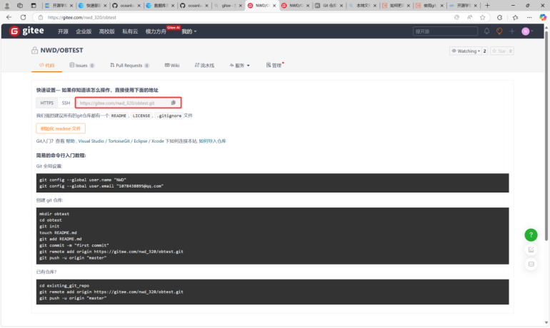Open the TortoiseGit link

click(x=119, y=140)
